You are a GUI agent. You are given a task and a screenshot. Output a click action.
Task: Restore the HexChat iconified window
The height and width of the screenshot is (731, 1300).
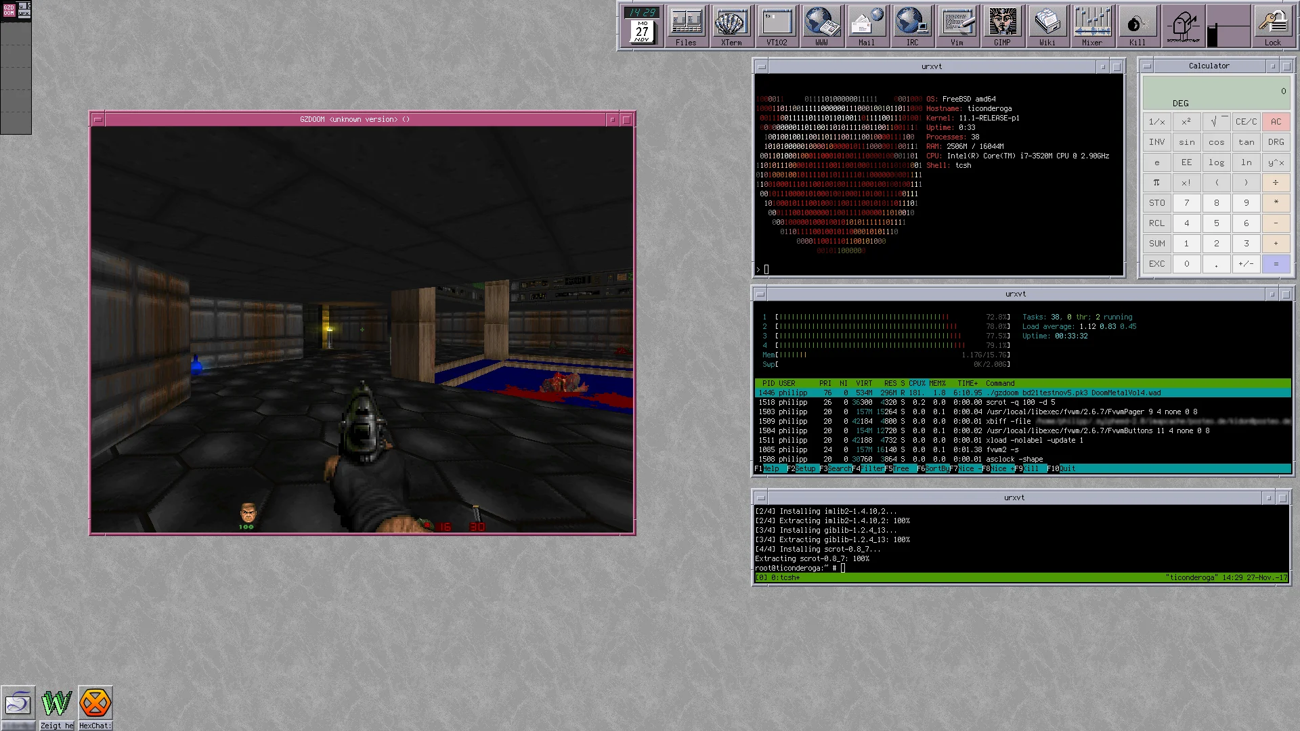point(95,703)
